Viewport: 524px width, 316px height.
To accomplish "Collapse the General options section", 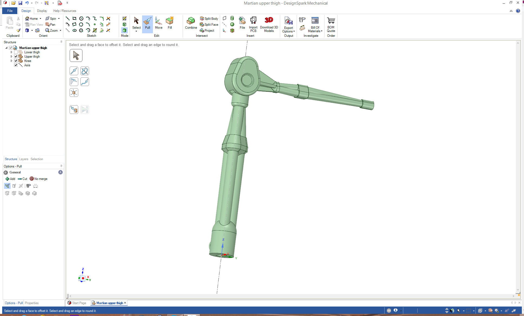I will point(60,172).
